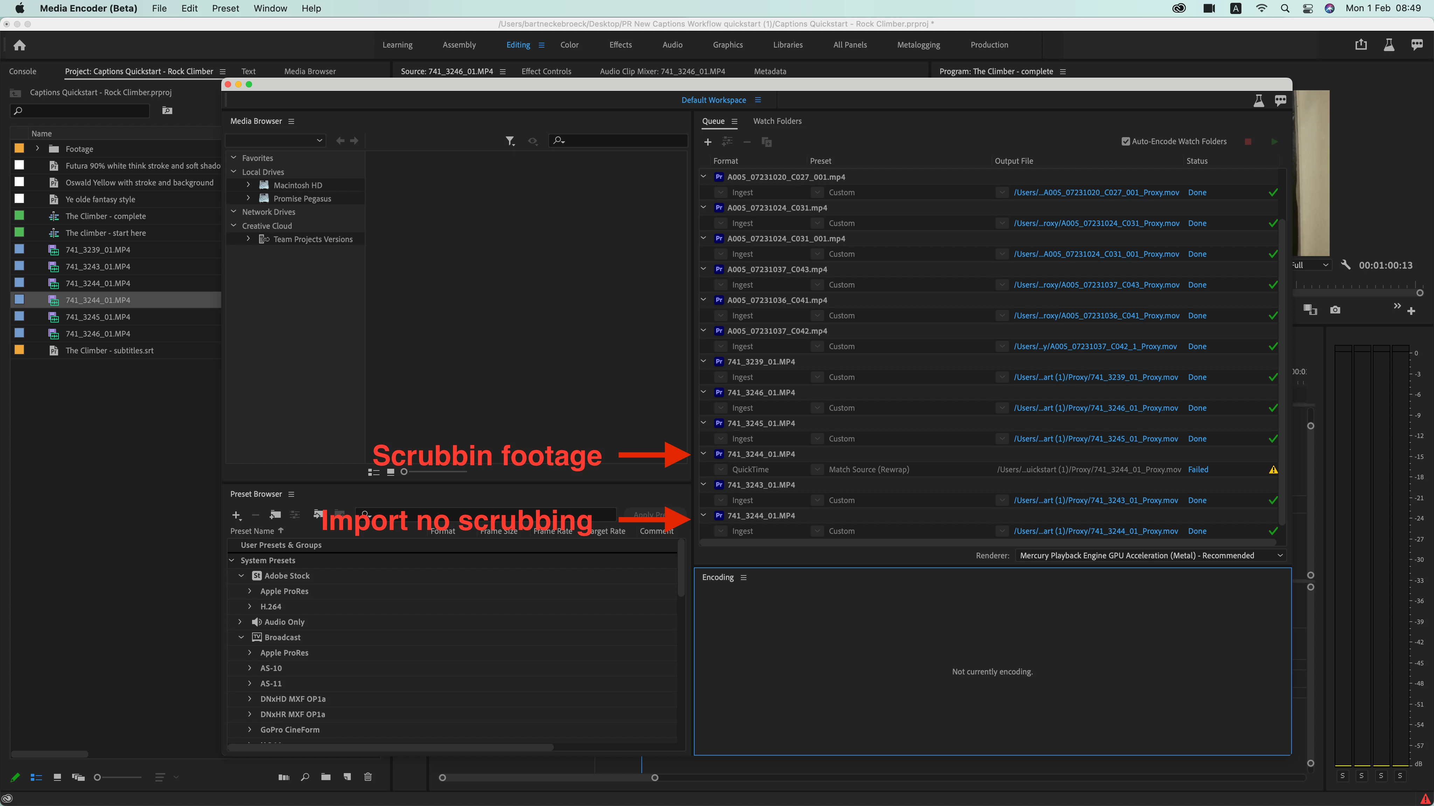
Task: Click the Media Browser search field
Action: 624,141
